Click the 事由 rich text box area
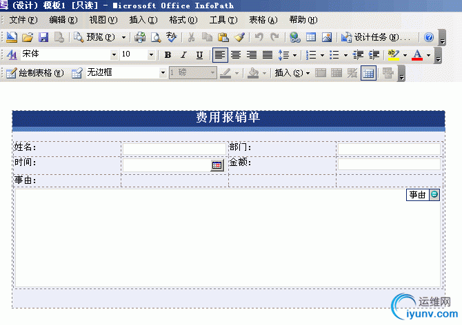This screenshot has width=462, height=325. (228, 238)
